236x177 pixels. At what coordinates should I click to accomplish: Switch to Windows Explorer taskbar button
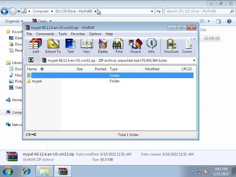[45, 171]
